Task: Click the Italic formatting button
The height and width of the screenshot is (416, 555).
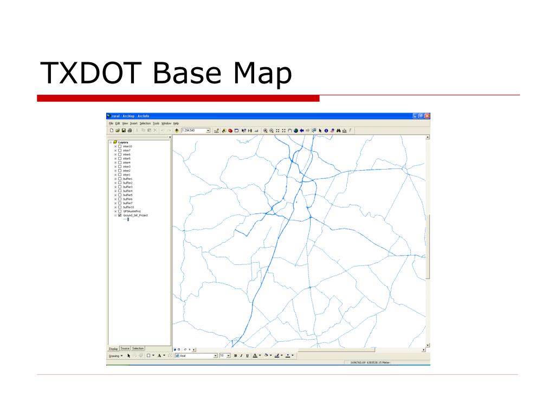Action: point(241,355)
